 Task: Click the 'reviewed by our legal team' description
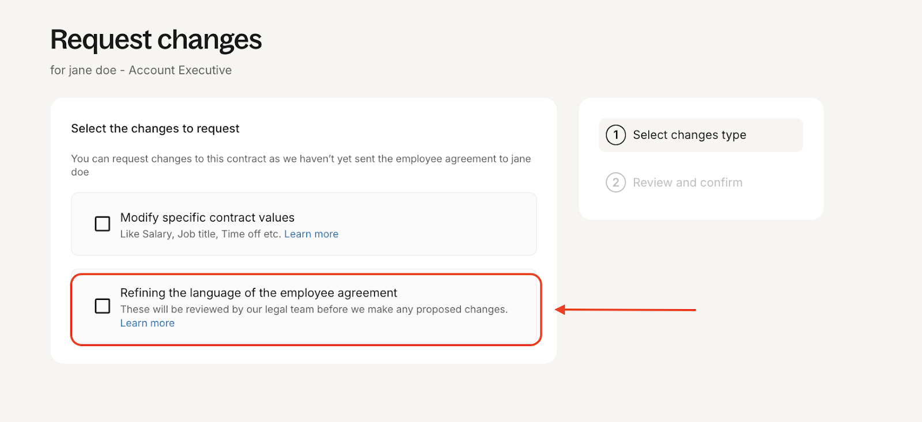[314, 310]
